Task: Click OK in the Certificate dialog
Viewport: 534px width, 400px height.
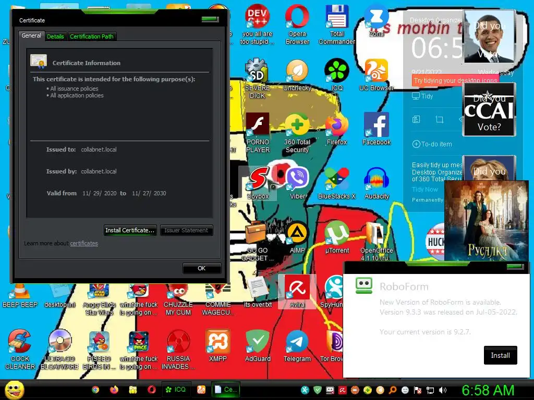Action: point(202,268)
